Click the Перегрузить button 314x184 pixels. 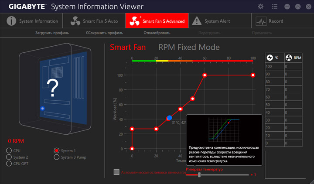[209, 33]
